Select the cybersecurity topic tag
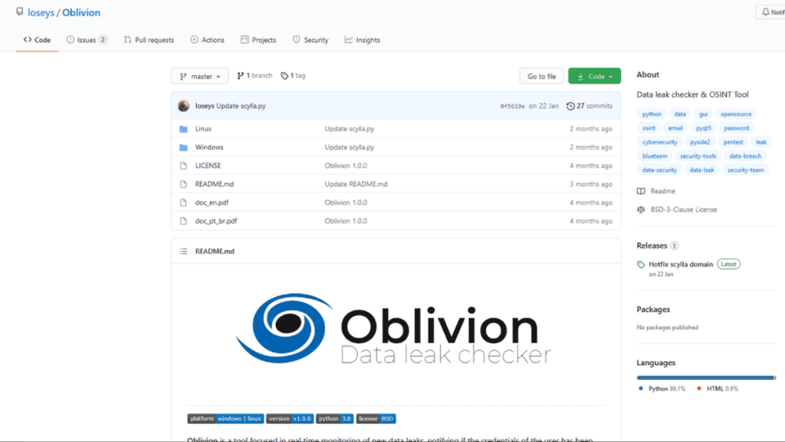Viewport: 785px width, 442px height. coord(660,142)
